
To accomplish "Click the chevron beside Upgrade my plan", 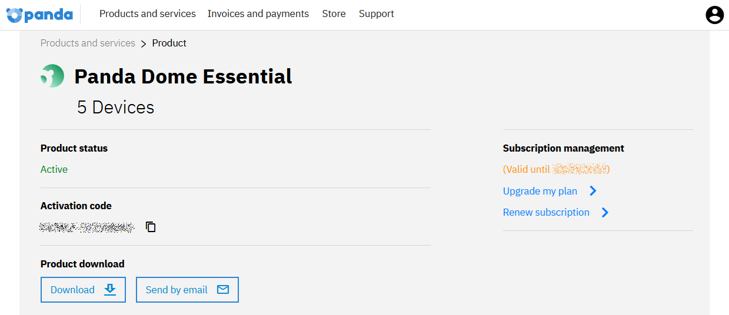I will pos(593,191).
